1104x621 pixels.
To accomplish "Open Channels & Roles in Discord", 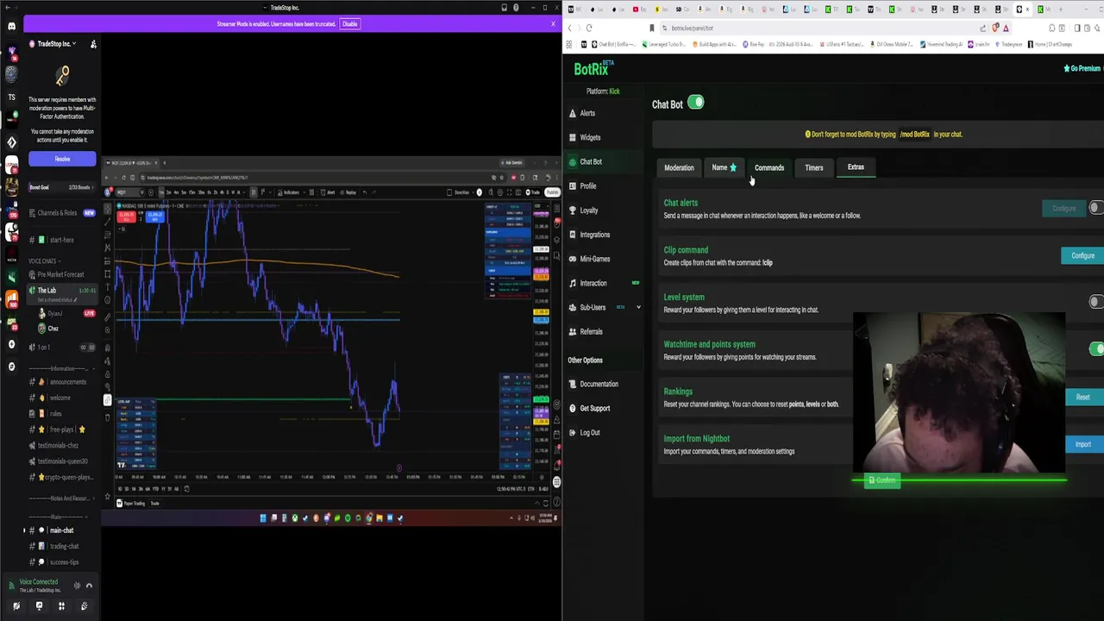I will 62,213.
